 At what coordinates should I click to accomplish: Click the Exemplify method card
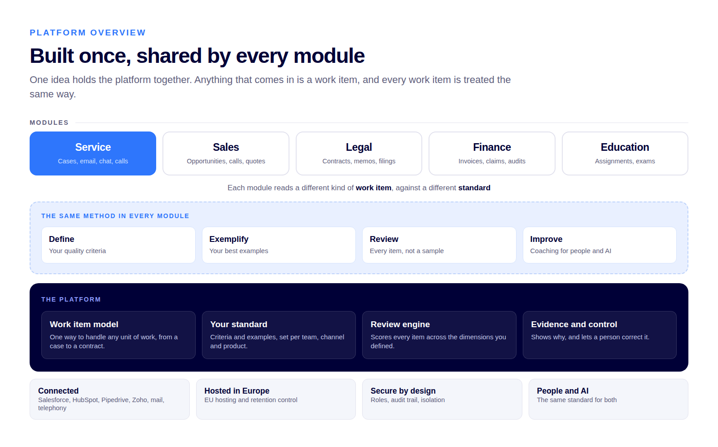(x=279, y=245)
